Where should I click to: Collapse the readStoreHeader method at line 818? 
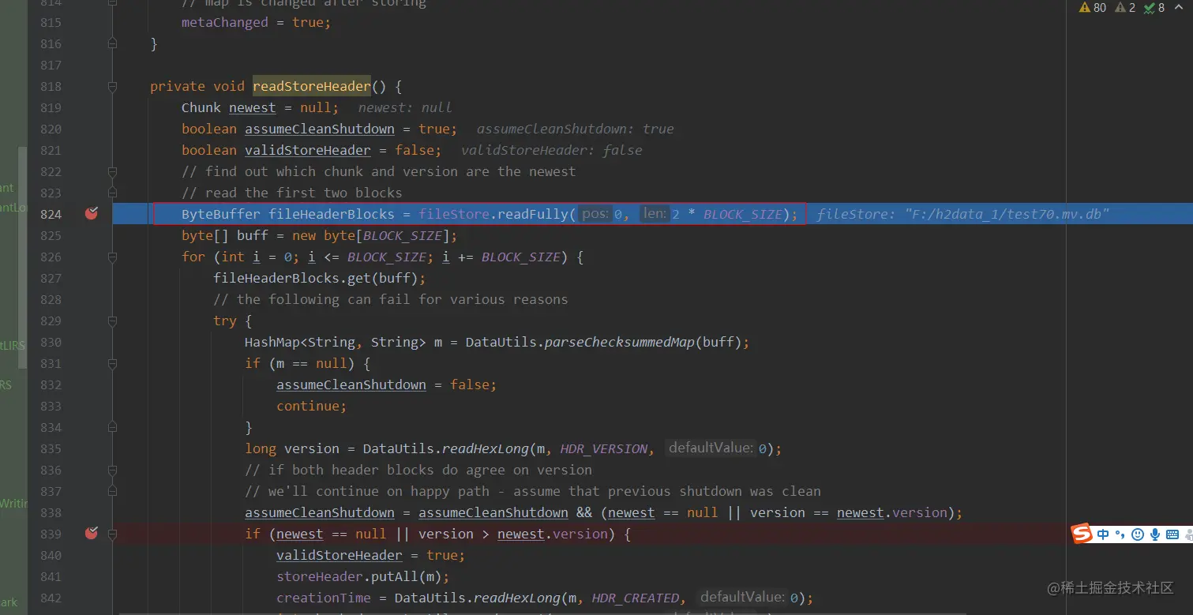112,86
